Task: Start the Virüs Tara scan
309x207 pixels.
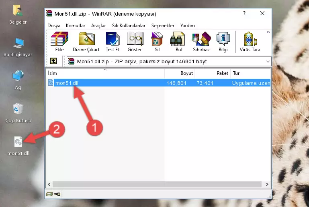Action: click(x=250, y=42)
